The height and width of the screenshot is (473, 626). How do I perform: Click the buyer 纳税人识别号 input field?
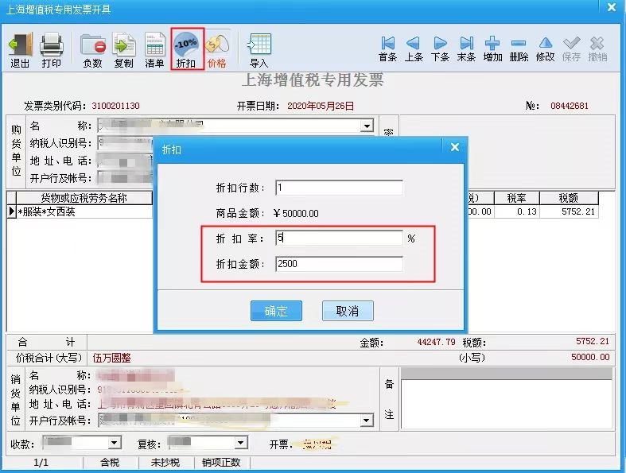pyautogui.click(x=126, y=143)
